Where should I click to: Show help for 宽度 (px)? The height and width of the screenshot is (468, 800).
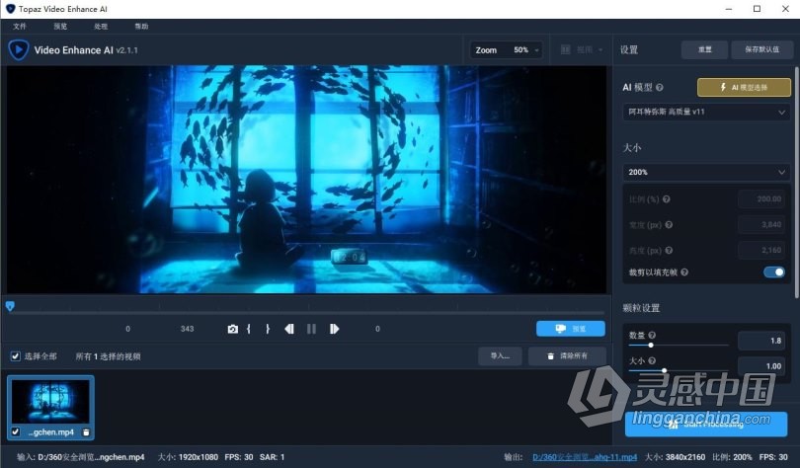pyautogui.click(x=669, y=225)
